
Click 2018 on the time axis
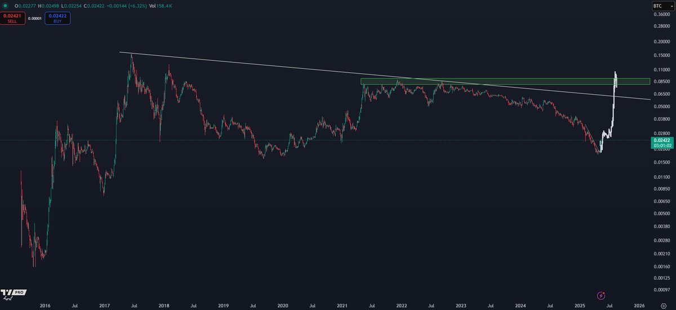(164, 305)
